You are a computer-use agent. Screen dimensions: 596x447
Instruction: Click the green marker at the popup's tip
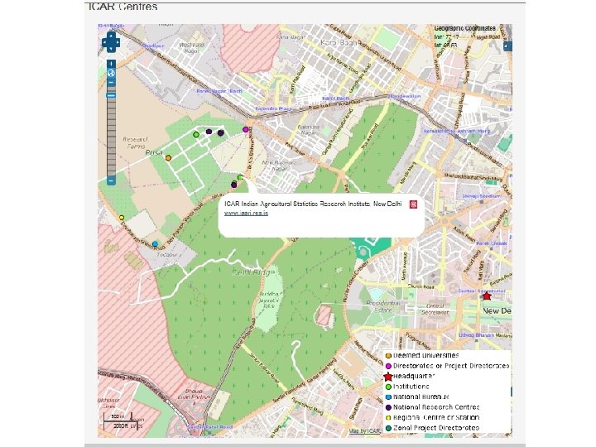(240, 177)
